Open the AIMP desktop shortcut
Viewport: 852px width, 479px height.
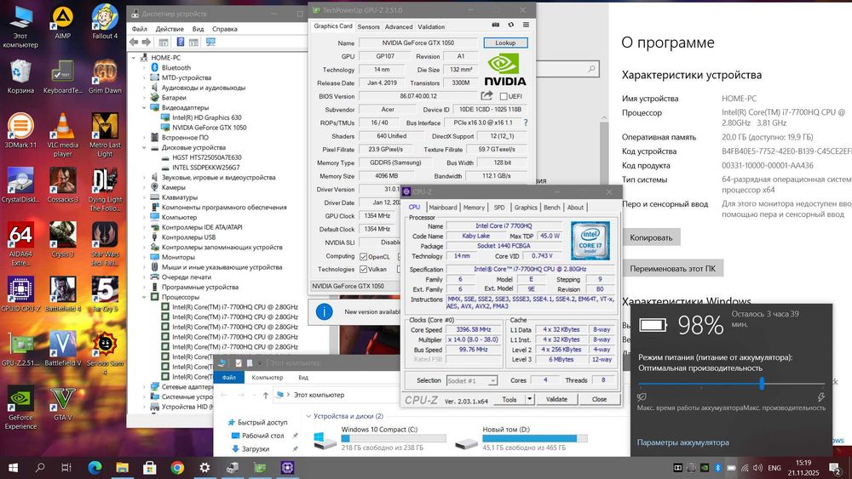[x=62, y=22]
